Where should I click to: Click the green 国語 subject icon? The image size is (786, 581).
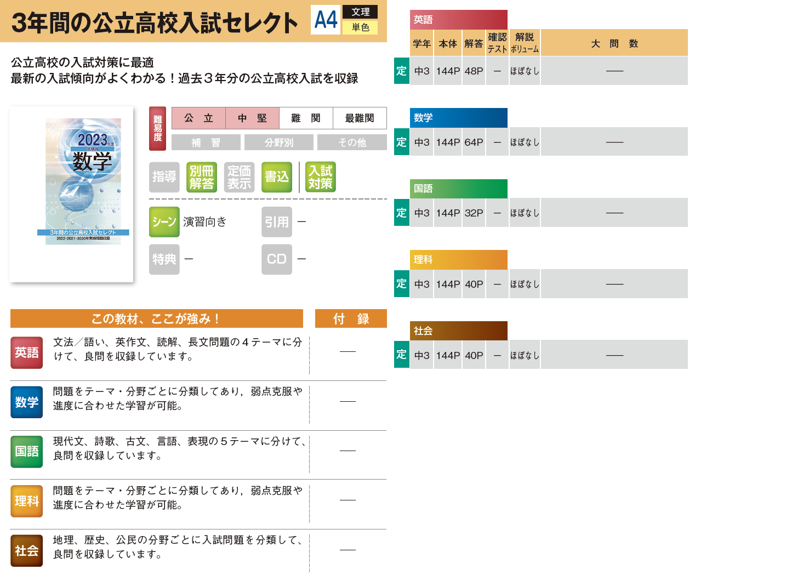(27, 452)
